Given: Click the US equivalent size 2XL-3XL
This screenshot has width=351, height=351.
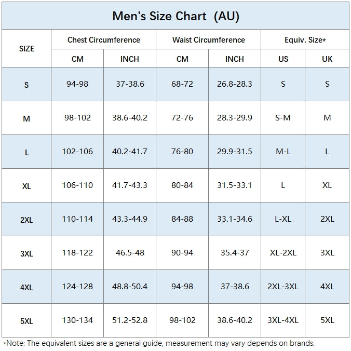Looking at the screenshot, I should coord(283,287).
